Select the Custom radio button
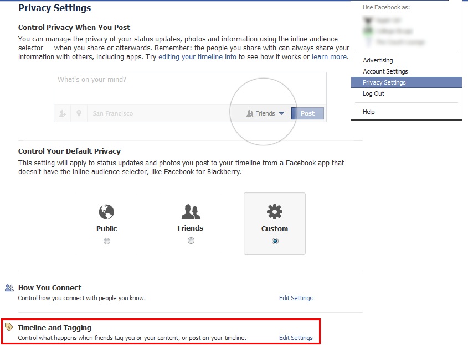Screen dimensions: 468x345 coord(275,241)
